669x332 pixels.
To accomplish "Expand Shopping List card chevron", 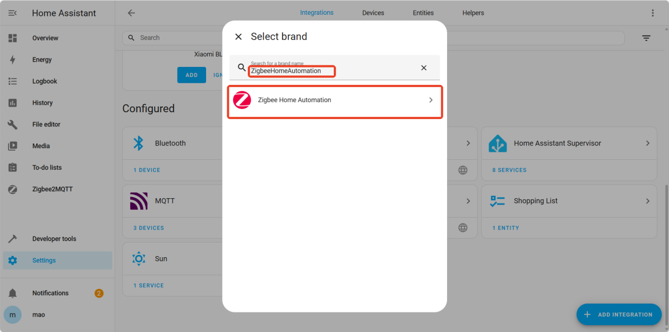I will (648, 201).
